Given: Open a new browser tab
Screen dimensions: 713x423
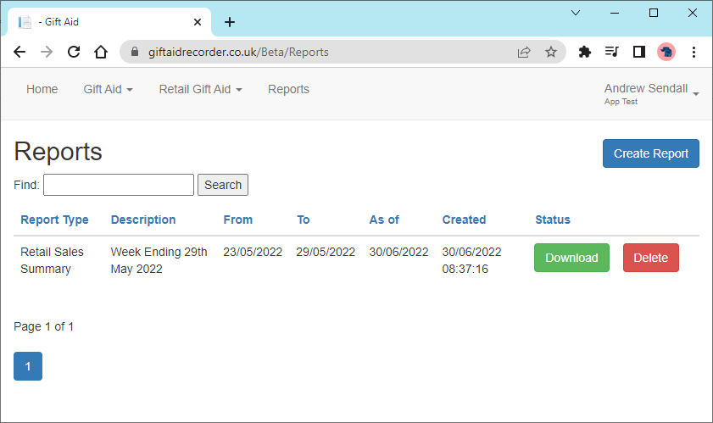Looking at the screenshot, I should (230, 22).
